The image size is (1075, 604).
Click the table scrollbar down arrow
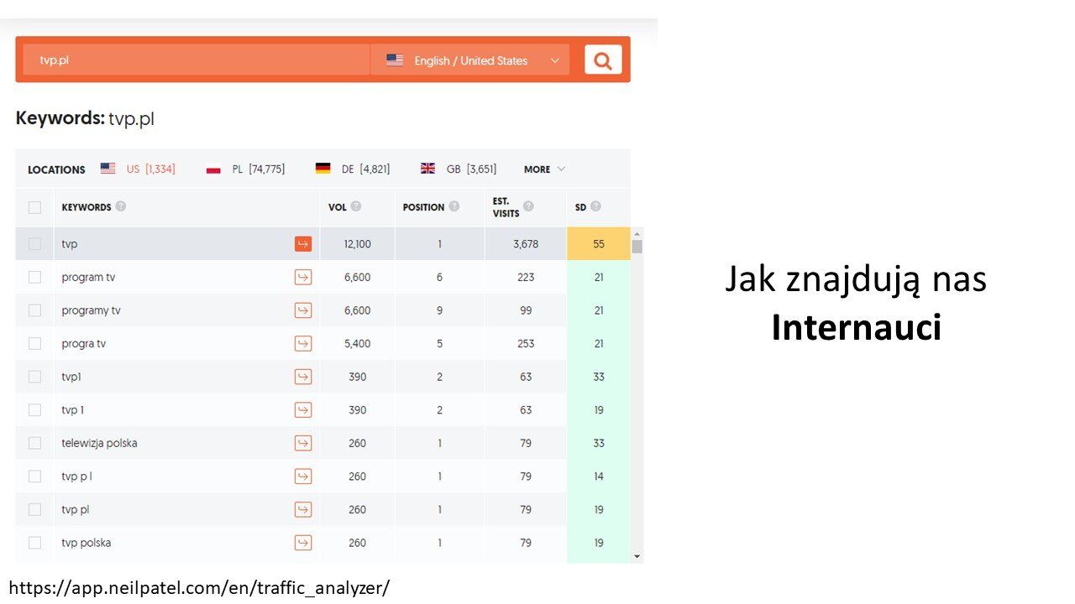[637, 556]
